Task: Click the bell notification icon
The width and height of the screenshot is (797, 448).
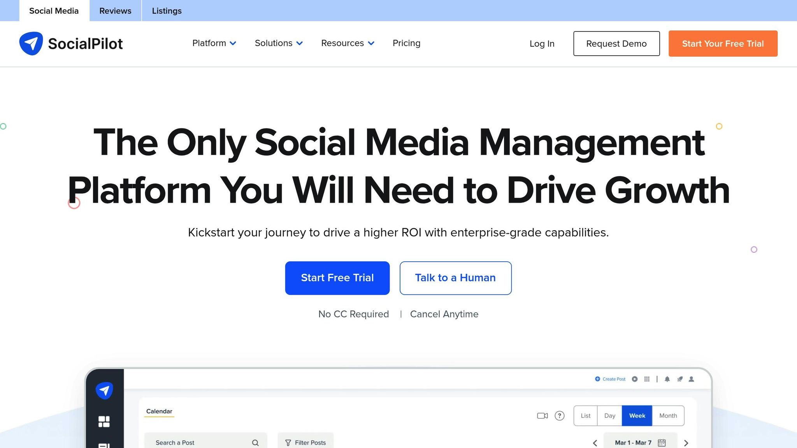Action: click(667, 379)
